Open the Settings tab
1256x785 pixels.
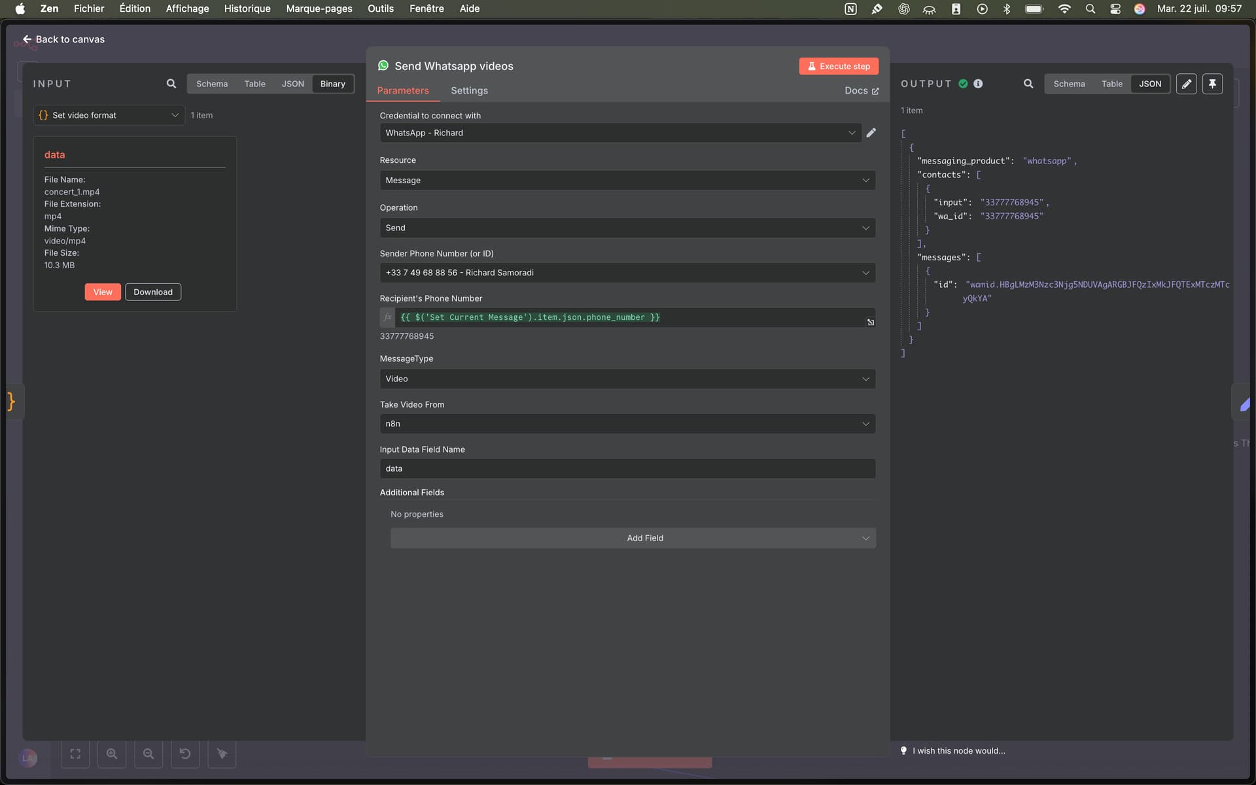(x=469, y=90)
